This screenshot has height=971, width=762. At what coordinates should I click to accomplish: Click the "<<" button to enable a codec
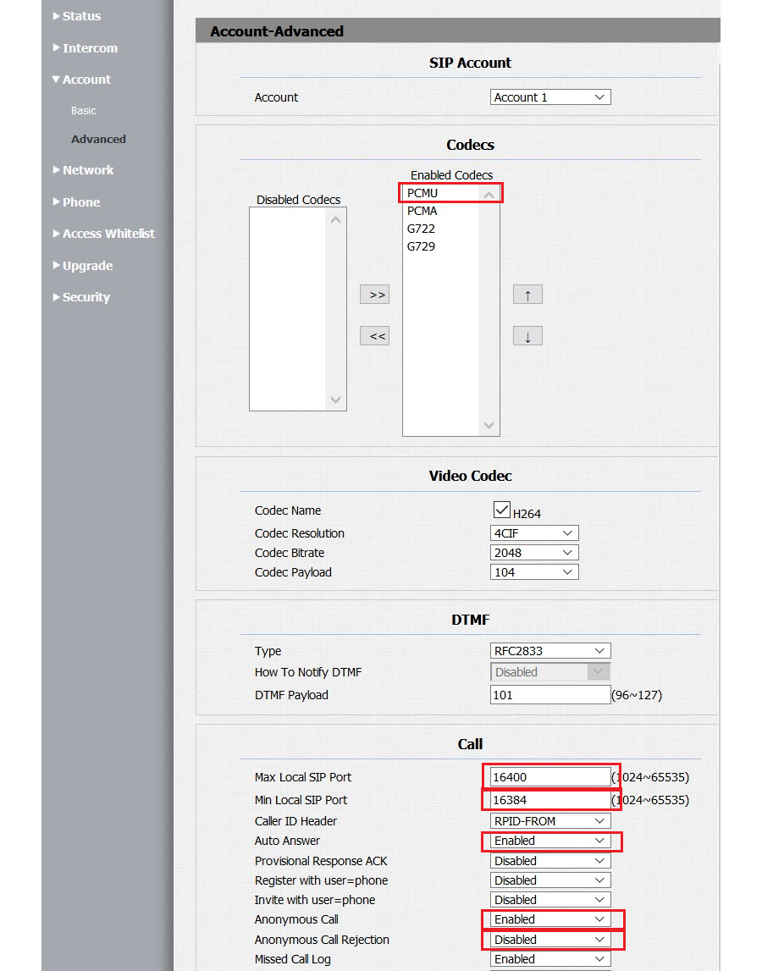click(374, 335)
